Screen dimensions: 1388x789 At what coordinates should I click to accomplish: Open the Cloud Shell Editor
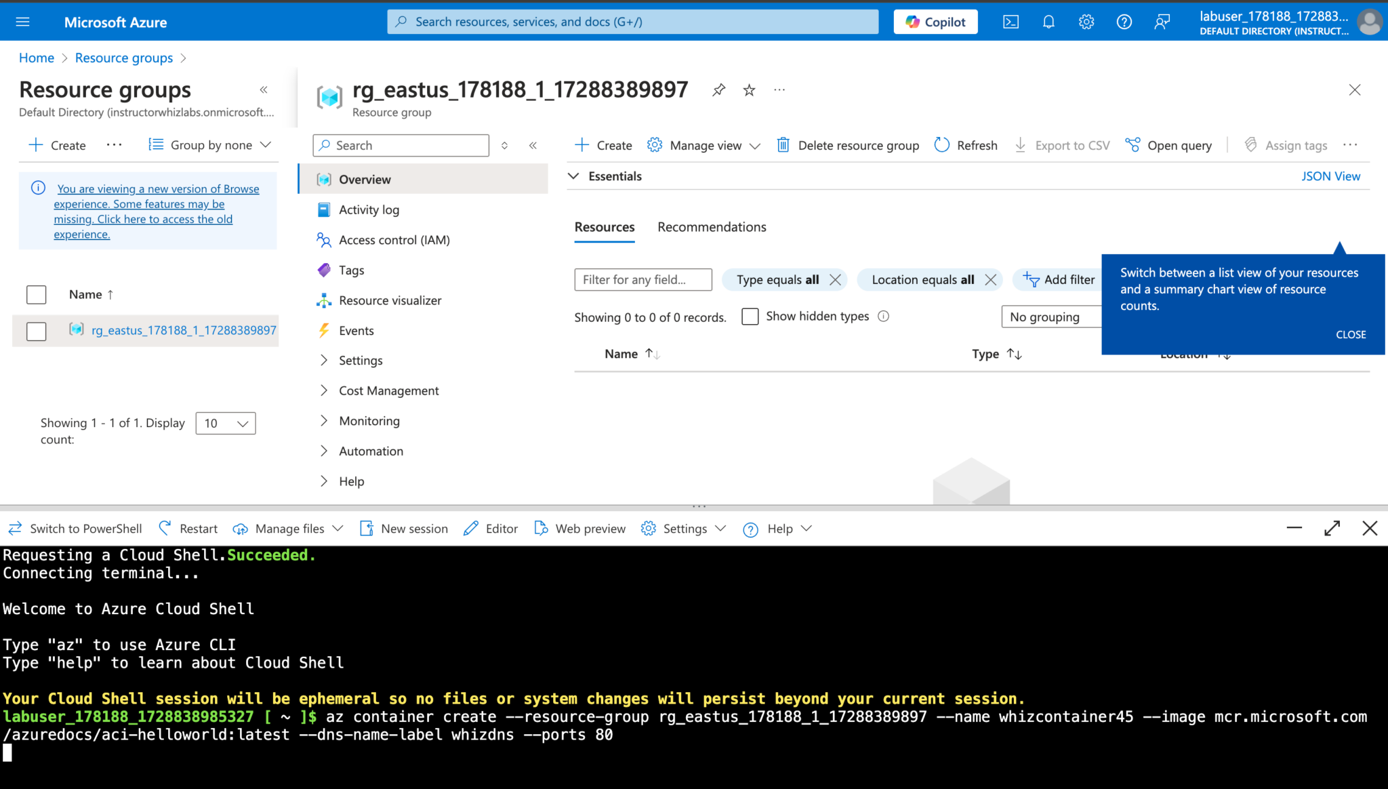[490, 528]
